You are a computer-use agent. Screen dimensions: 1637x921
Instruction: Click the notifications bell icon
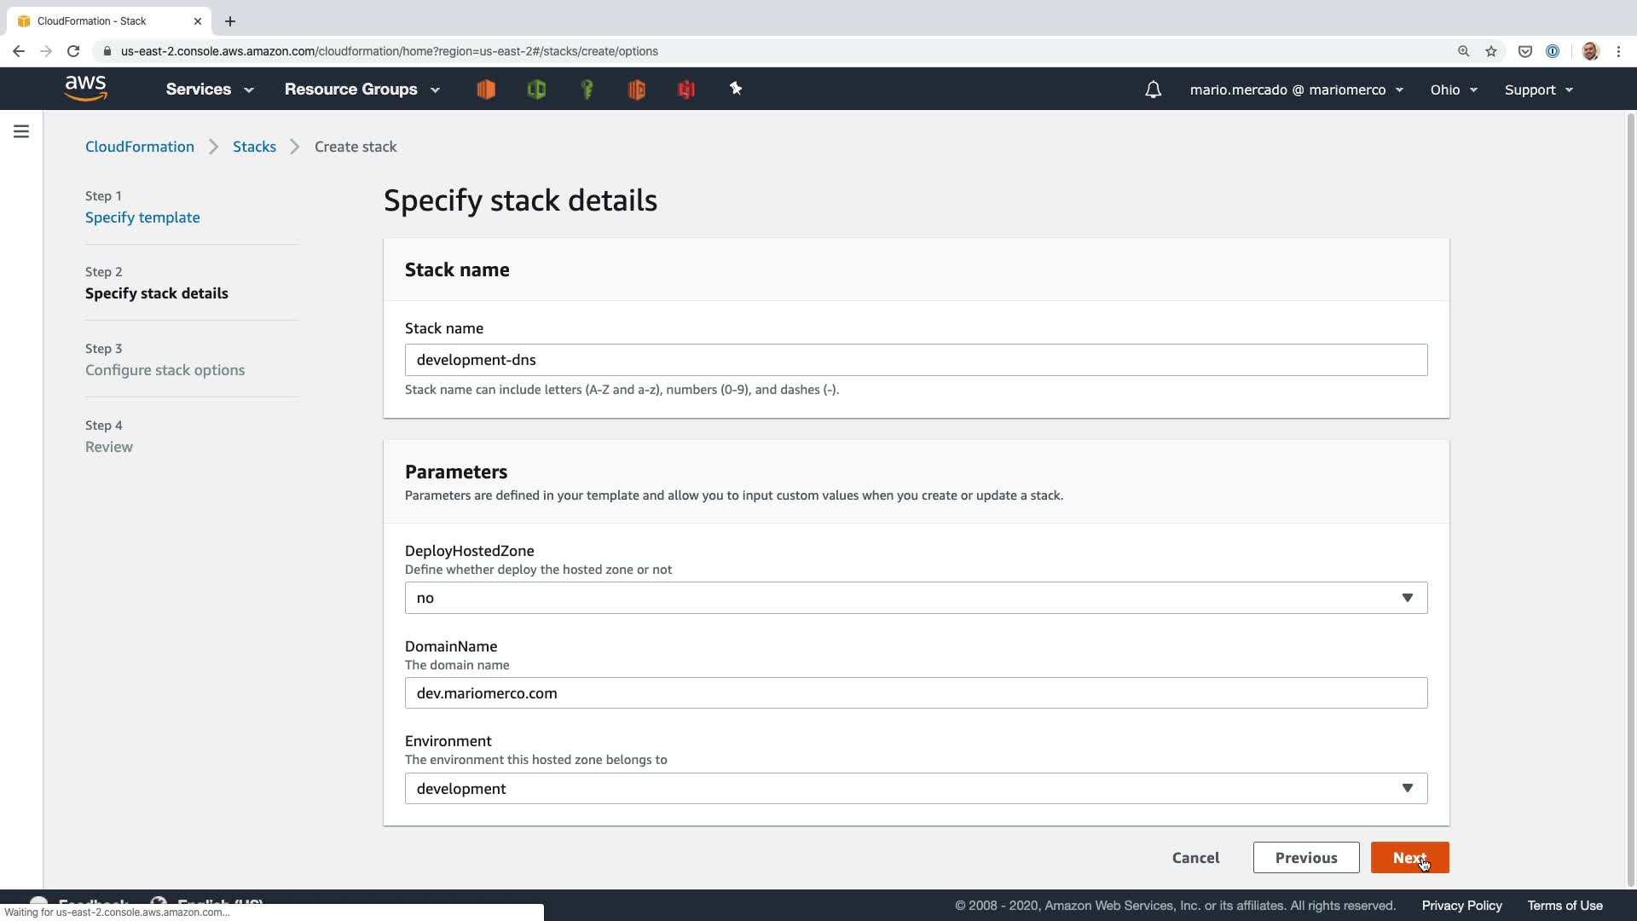point(1153,90)
